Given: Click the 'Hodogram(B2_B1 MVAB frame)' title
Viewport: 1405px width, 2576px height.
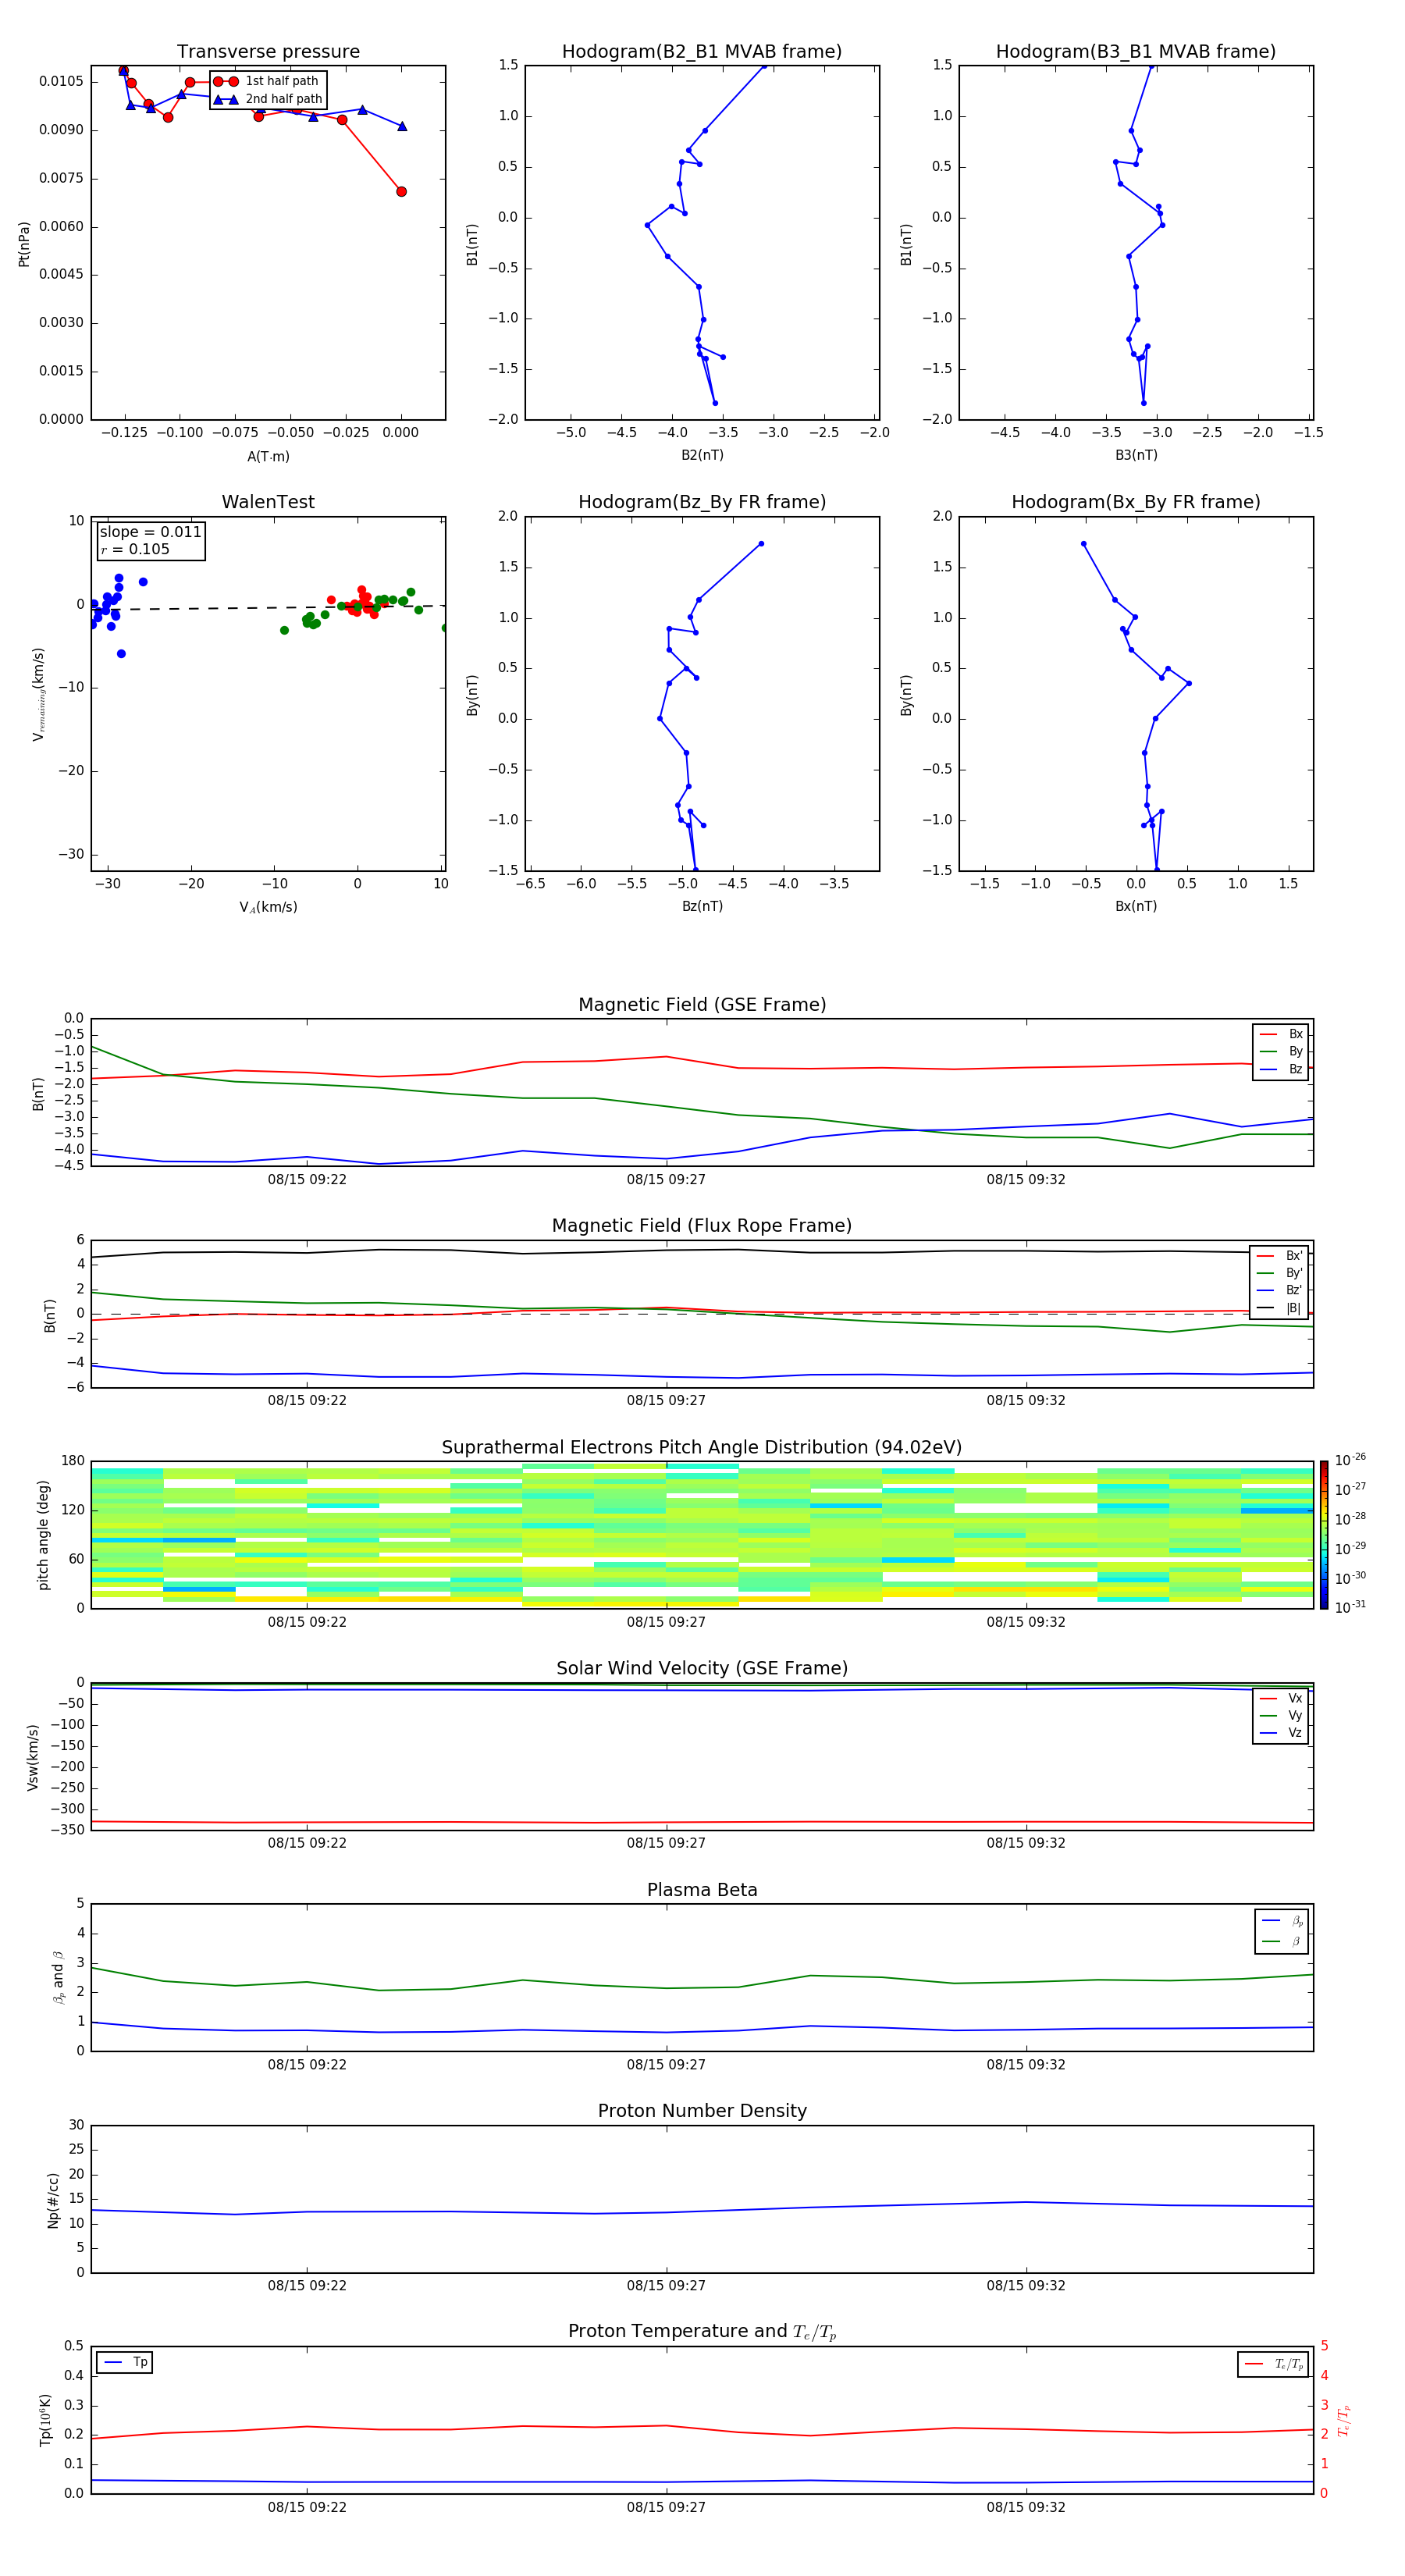Looking at the screenshot, I should point(702,51).
